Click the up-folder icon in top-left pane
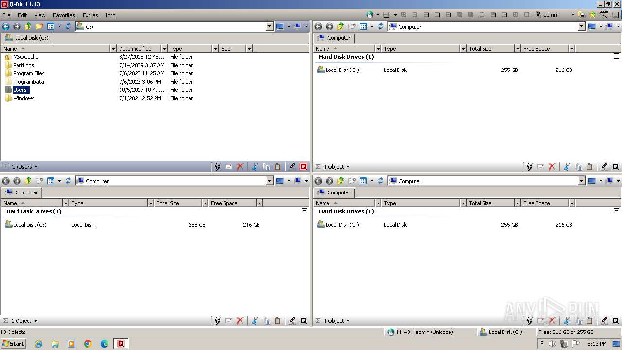Viewport: 622px width, 350px height. 28,27
